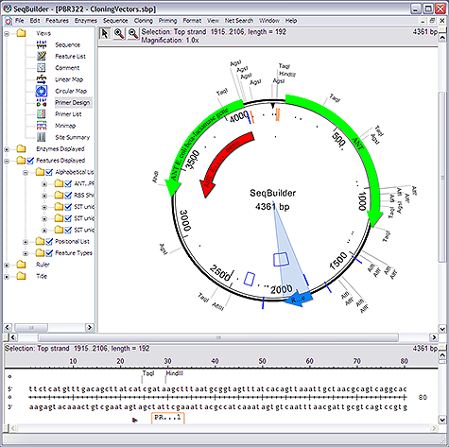Click the zoom out magnifier tool
This screenshot has height=447, width=449.
click(133, 33)
